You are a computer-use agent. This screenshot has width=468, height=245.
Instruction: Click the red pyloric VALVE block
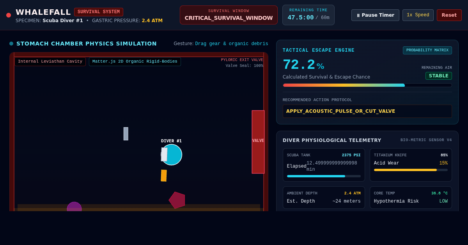tap(258, 142)
